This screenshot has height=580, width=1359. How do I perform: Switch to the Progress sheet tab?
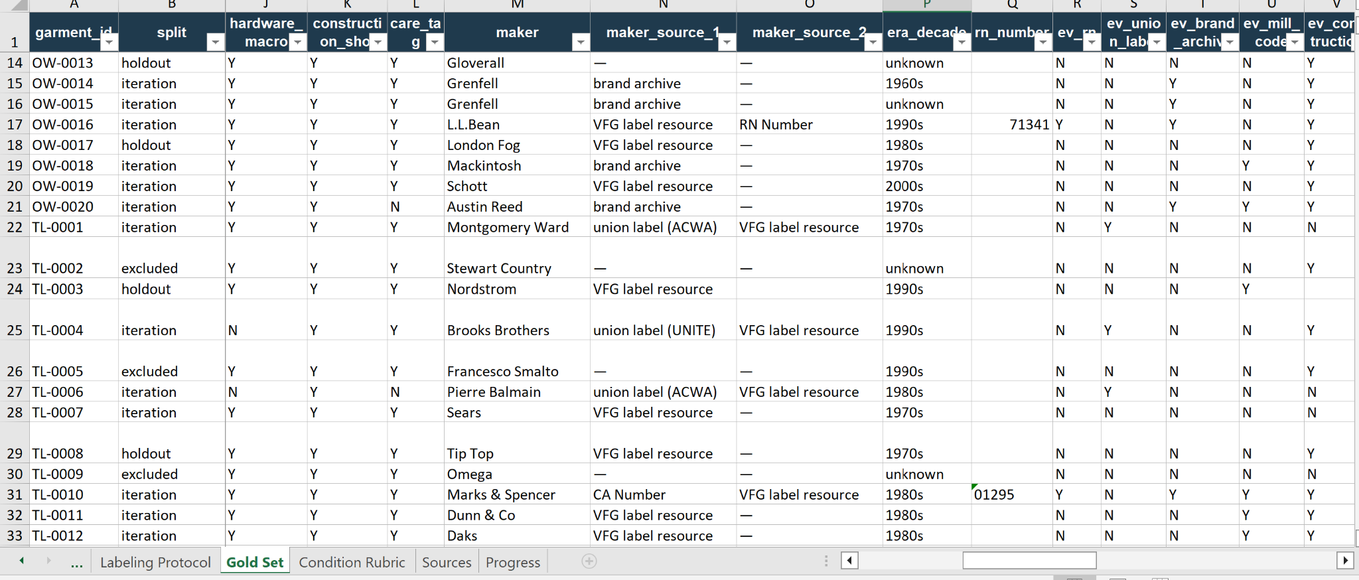(x=513, y=562)
